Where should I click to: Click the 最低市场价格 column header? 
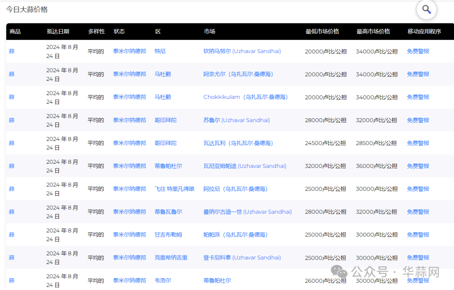coord(322,32)
